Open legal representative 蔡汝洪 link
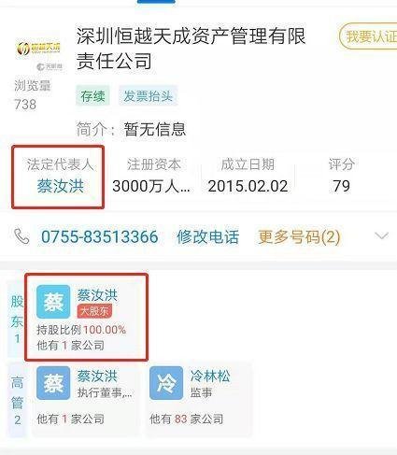Image resolution: width=397 pixels, height=455 pixels. point(60,186)
